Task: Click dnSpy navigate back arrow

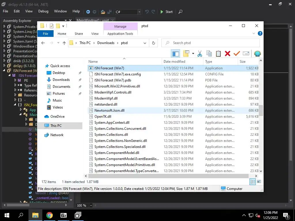Action: (88, 12)
